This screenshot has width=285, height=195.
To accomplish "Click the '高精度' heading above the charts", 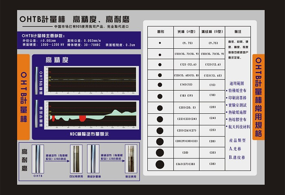I will [57, 60].
